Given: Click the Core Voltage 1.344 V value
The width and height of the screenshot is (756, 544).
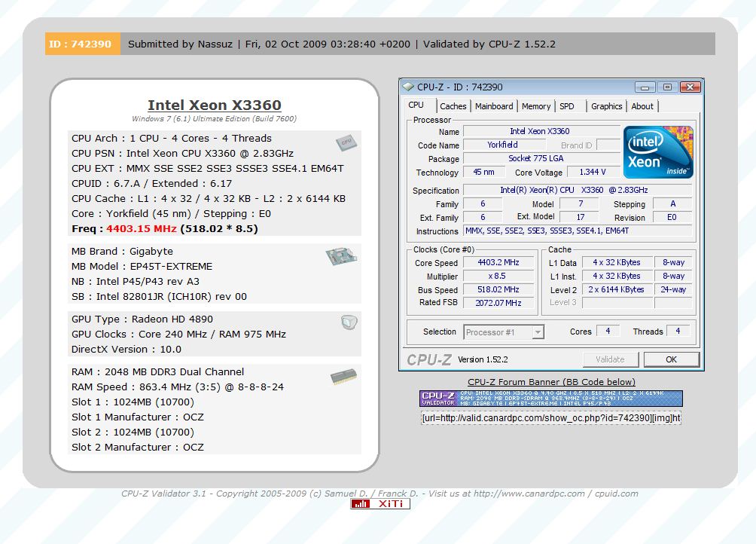Looking at the screenshot, I should coord(593,173).
